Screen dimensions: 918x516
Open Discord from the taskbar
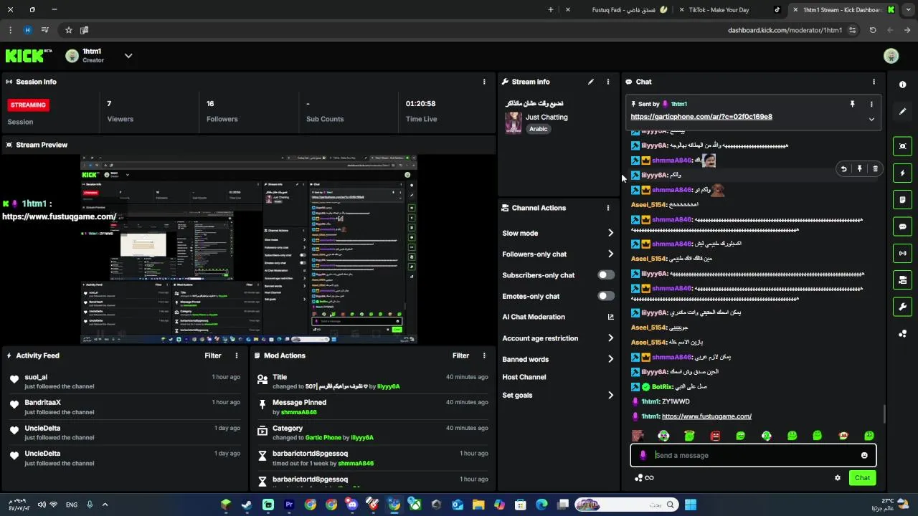[x=352, y=505]
